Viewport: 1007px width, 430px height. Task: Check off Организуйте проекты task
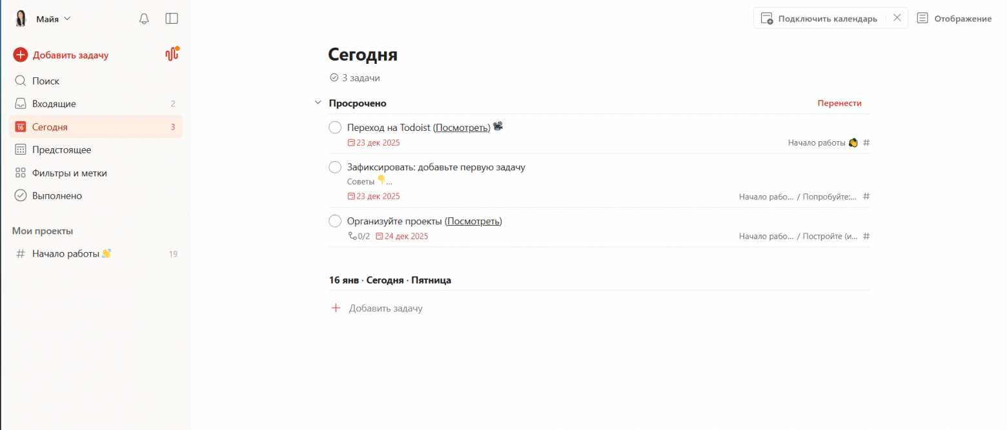pos(335,222)
